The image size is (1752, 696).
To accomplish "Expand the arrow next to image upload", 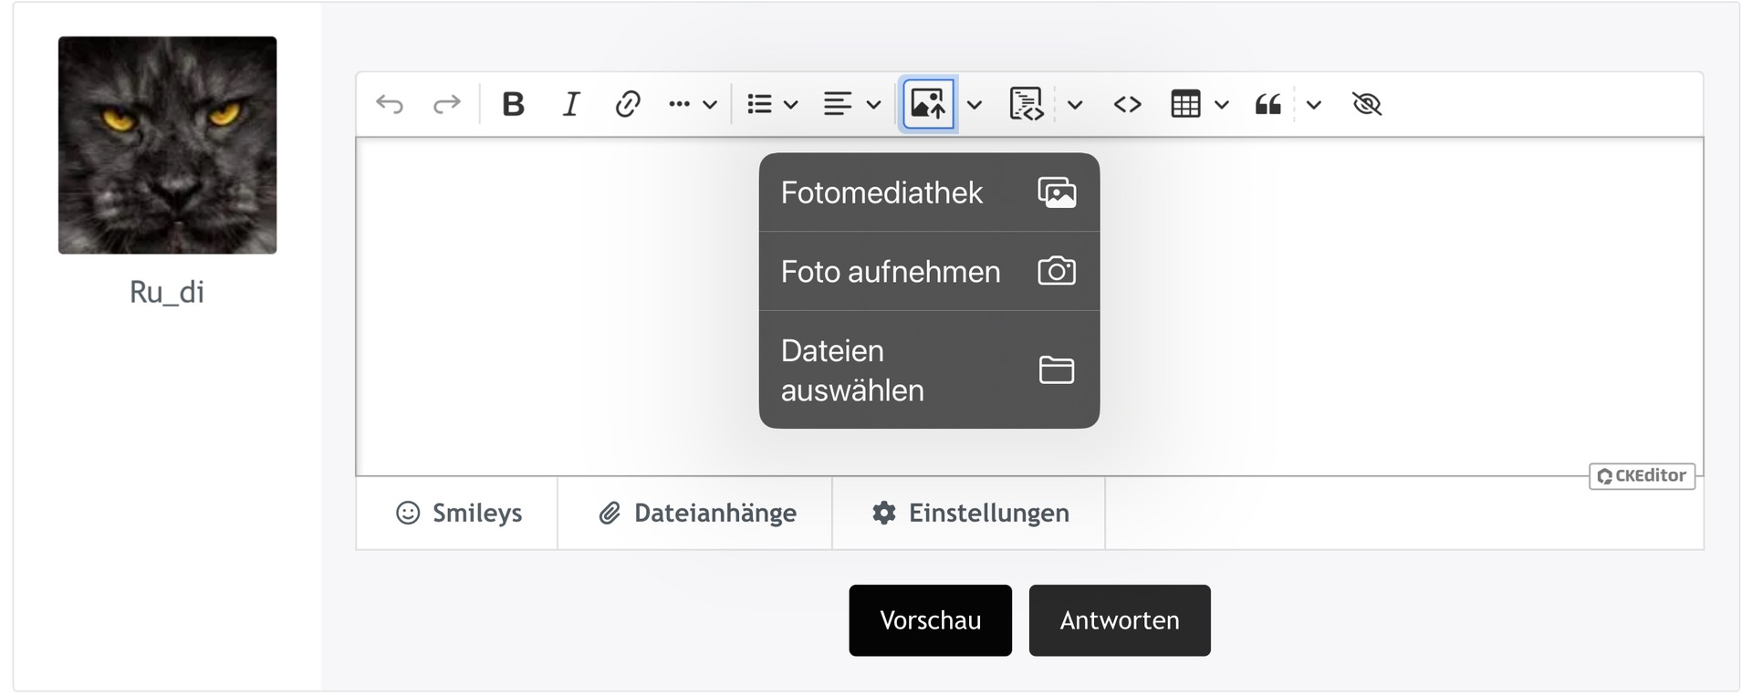I will click(975, 105).
